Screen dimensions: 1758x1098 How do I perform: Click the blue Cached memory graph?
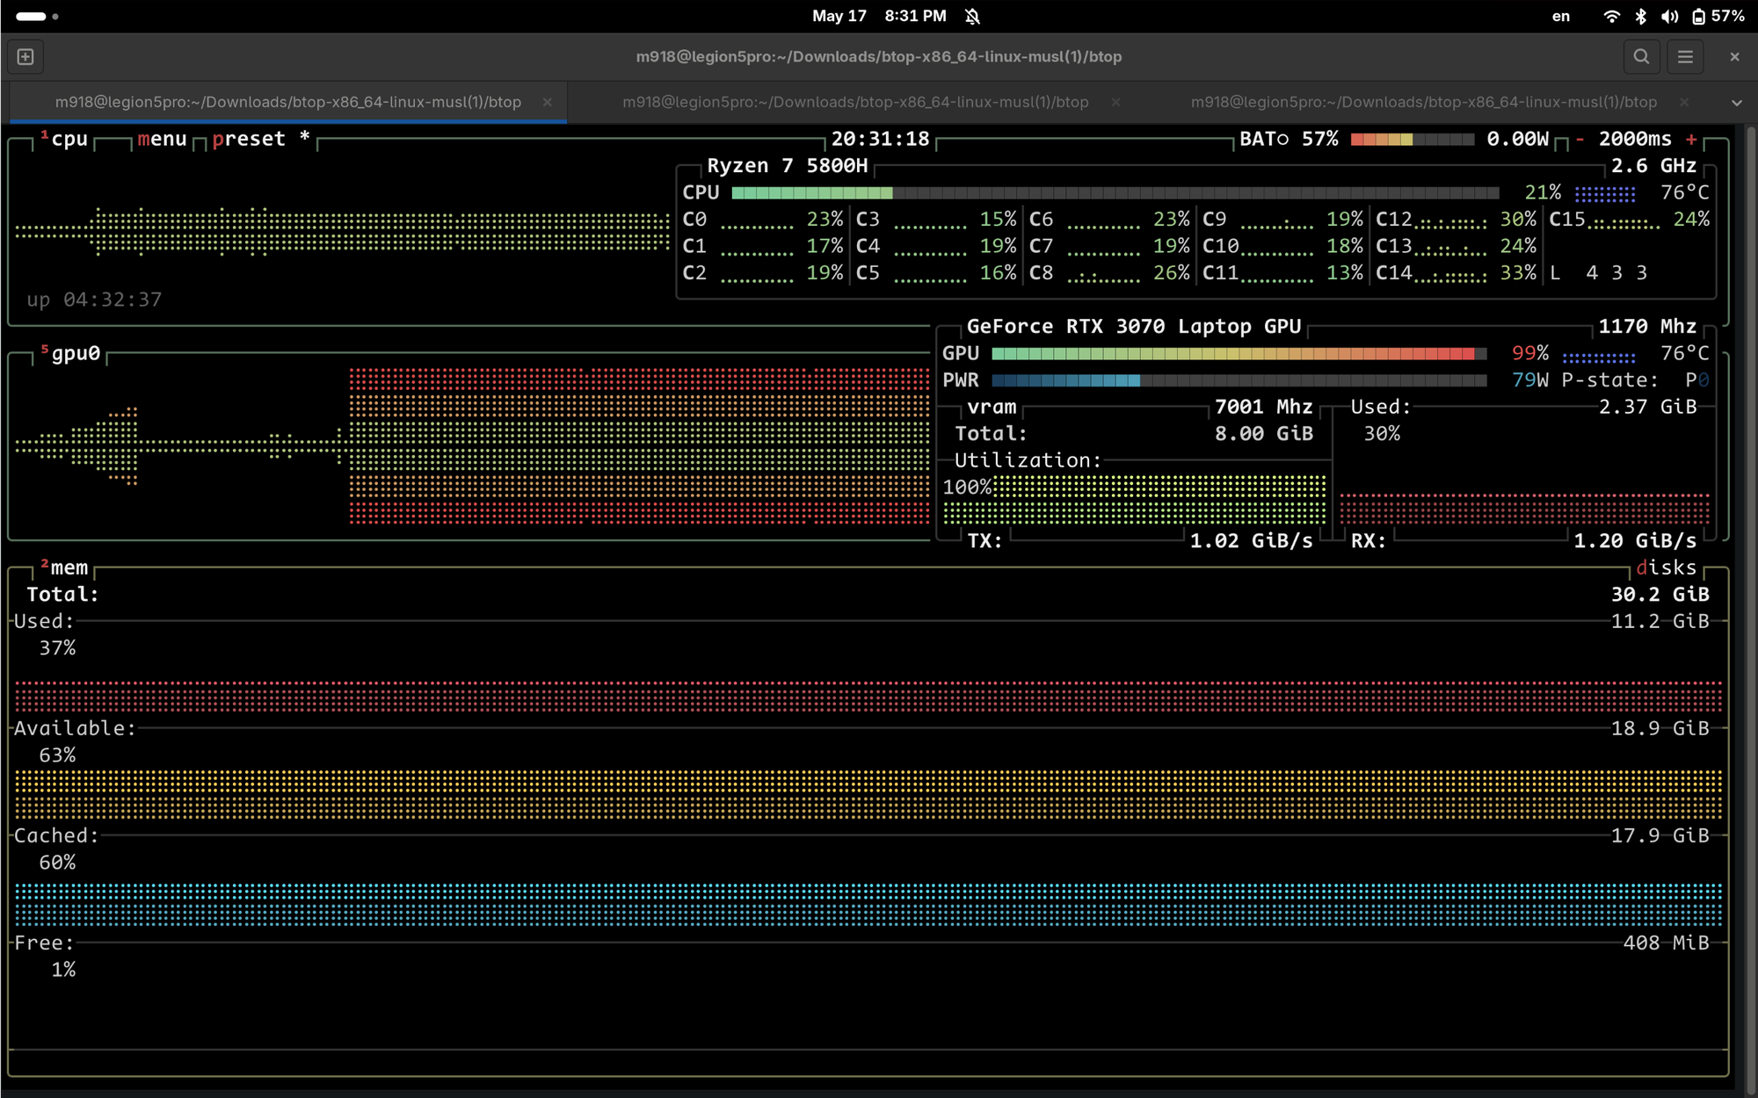pos(868,905)
